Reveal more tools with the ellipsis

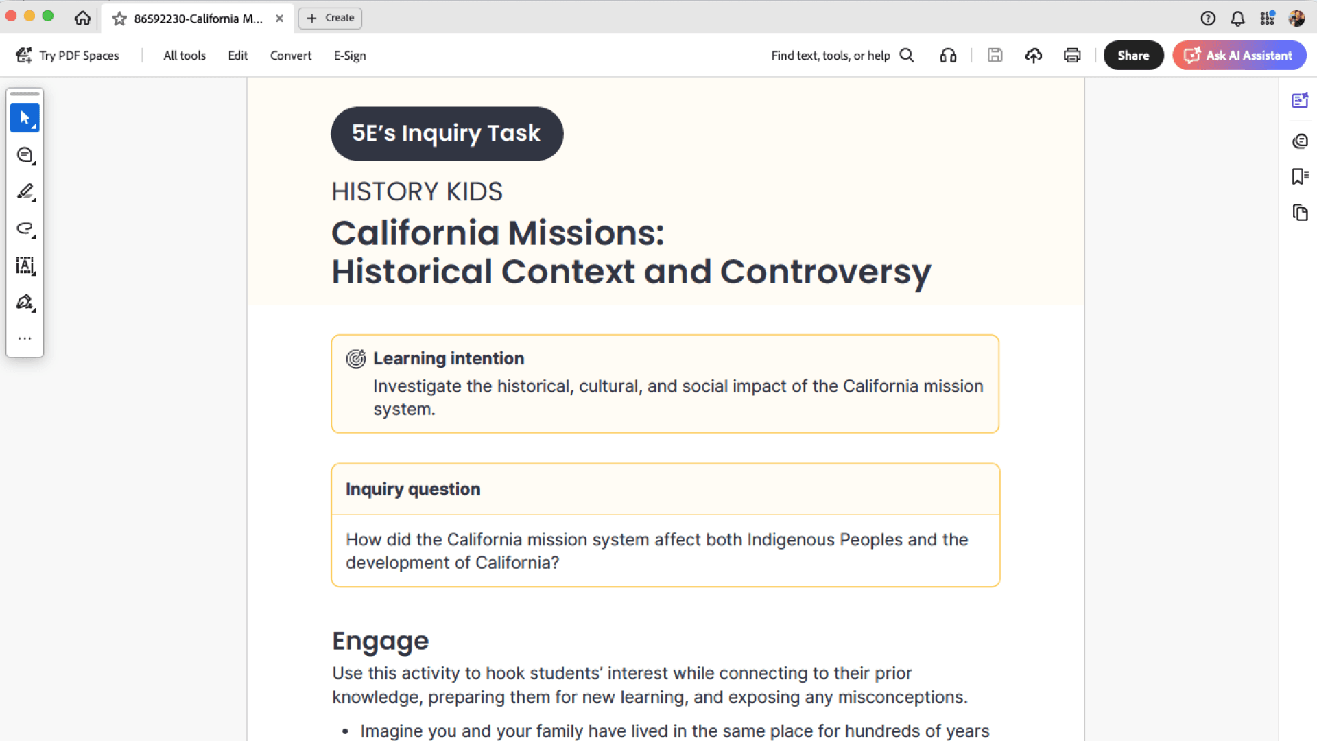[25, 338]
